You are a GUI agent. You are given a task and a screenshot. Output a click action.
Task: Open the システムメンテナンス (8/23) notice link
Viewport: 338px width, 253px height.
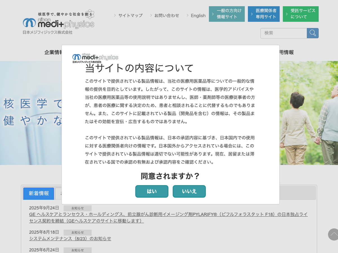point(70,239)
